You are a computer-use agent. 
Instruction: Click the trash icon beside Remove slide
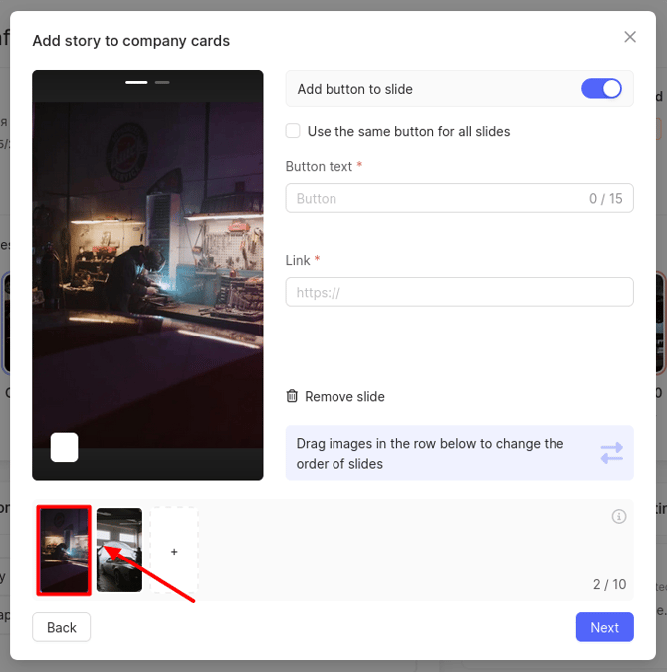(x=292, y=396)
